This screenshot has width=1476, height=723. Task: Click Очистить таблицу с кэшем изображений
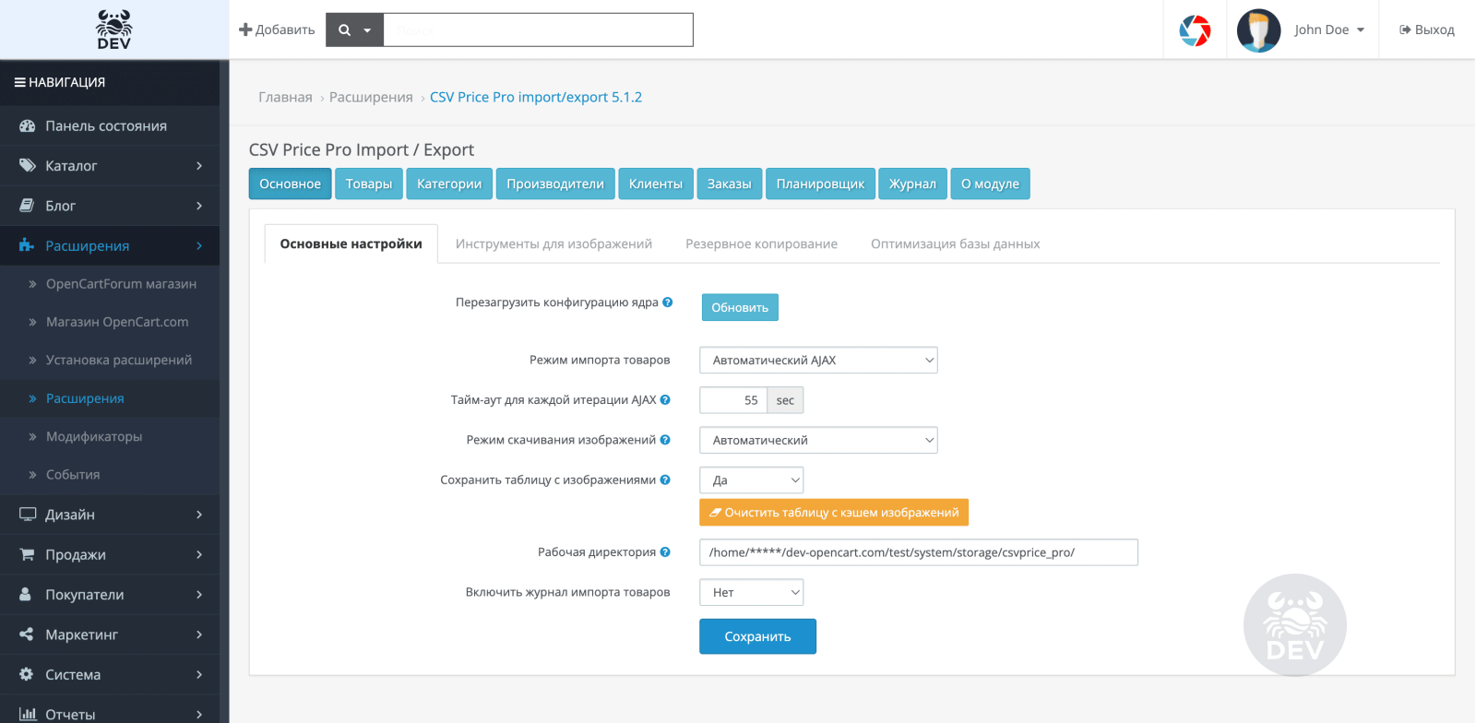[x=834, y=512]
